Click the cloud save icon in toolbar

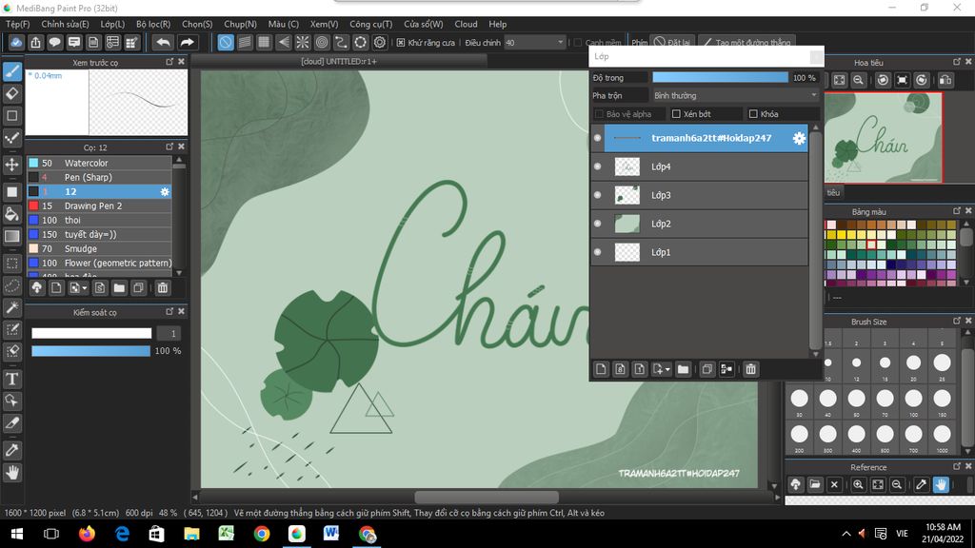(x=16, y=42)
